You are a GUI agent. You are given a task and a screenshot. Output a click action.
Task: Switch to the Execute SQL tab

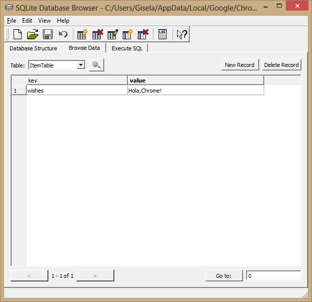coord(127,48)
